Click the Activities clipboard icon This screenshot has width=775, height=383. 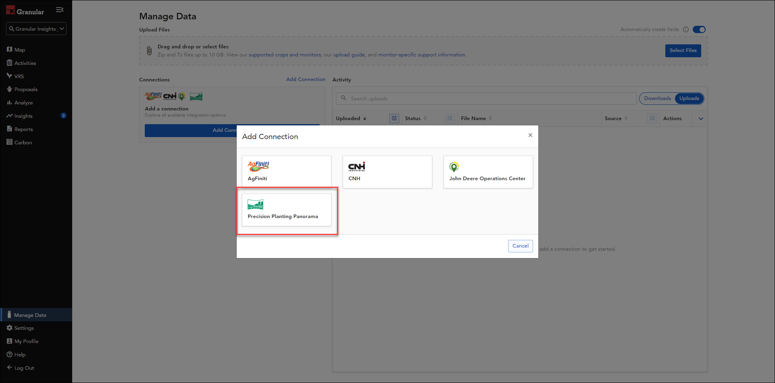pyautogui.click(x=9, y=62)
